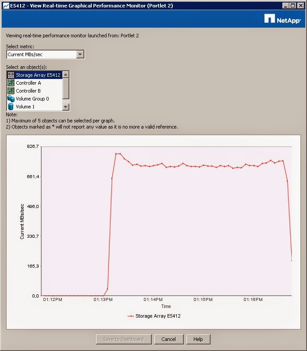This screenshot has height=351, width=307.
Task: Open the Select metric dropdown arrow
Action: pyautogui.click(x=80, y=54)
